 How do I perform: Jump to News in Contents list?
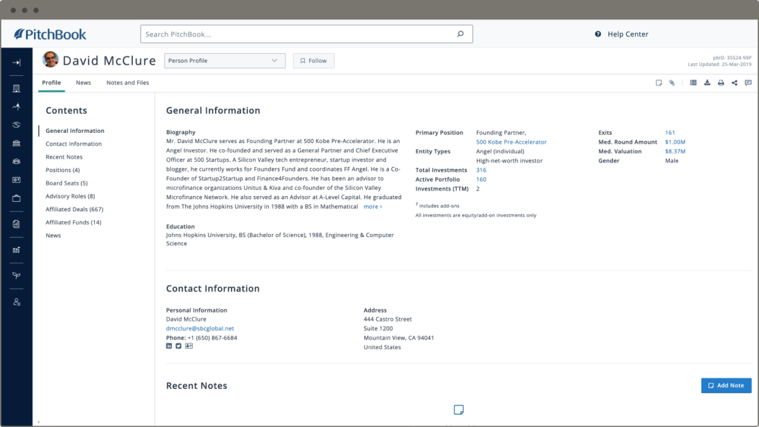click(53, 236)
